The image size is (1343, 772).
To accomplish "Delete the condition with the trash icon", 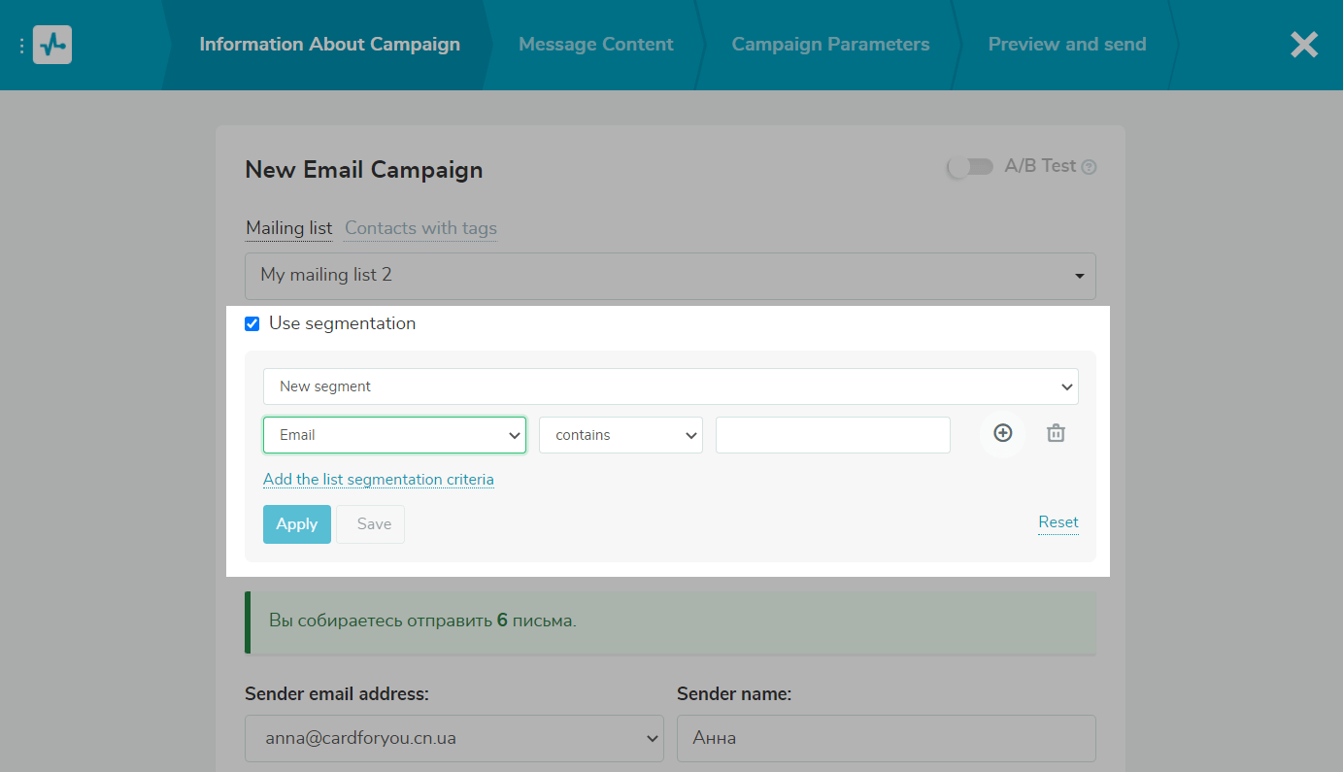I will [x=1056, y=434].
